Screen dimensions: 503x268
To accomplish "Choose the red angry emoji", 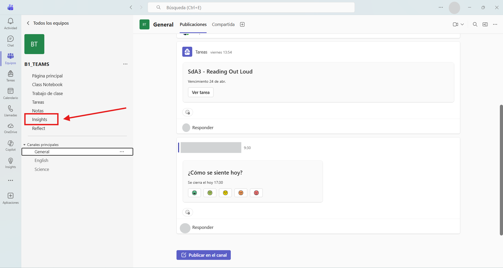I will tap(256, 193).
